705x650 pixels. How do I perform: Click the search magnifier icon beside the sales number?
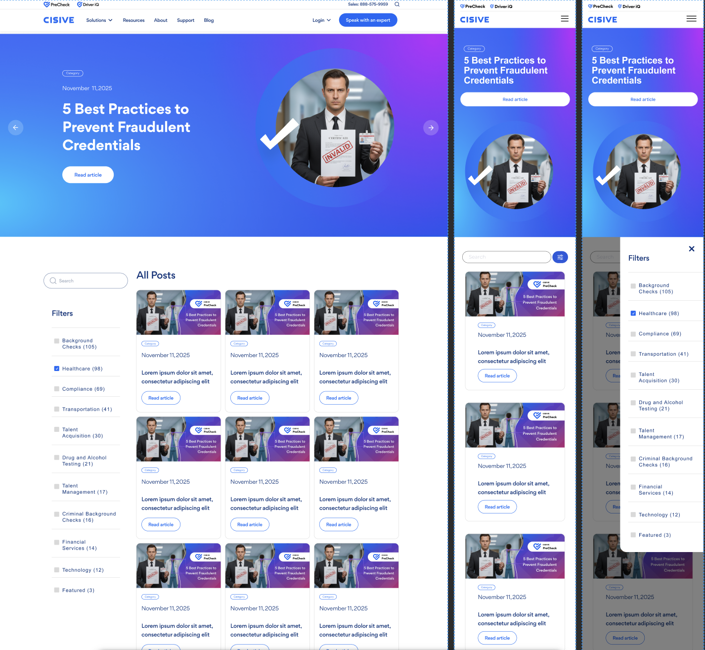click(397, 4)
